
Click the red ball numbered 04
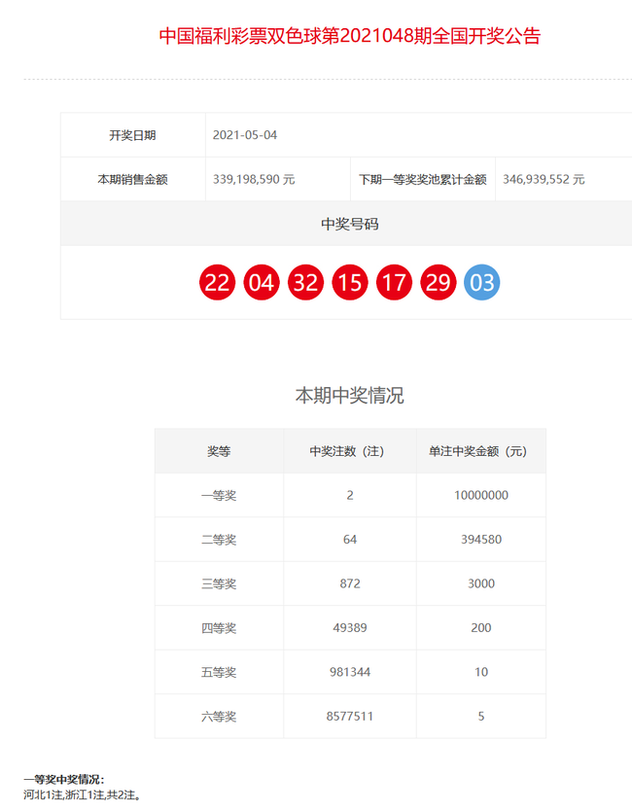click(x=262, y=283)
